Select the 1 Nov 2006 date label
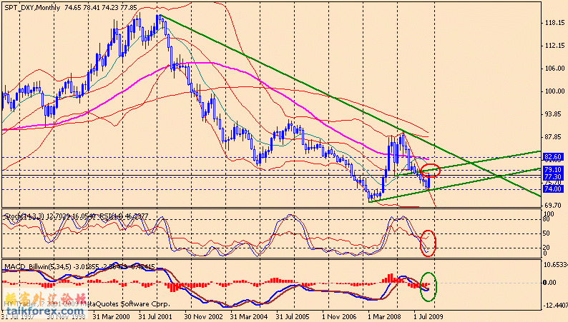Screen dimensions: 568x322 pos(339,316)
